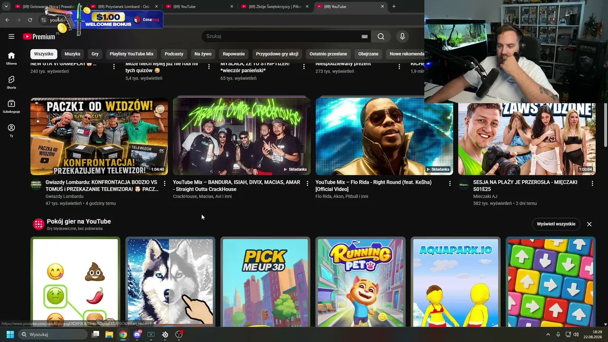Open Sesja na plaży Mięczaki video title
Image resolution: width=608 pixels, height=342 pixels.
[525, 186]
